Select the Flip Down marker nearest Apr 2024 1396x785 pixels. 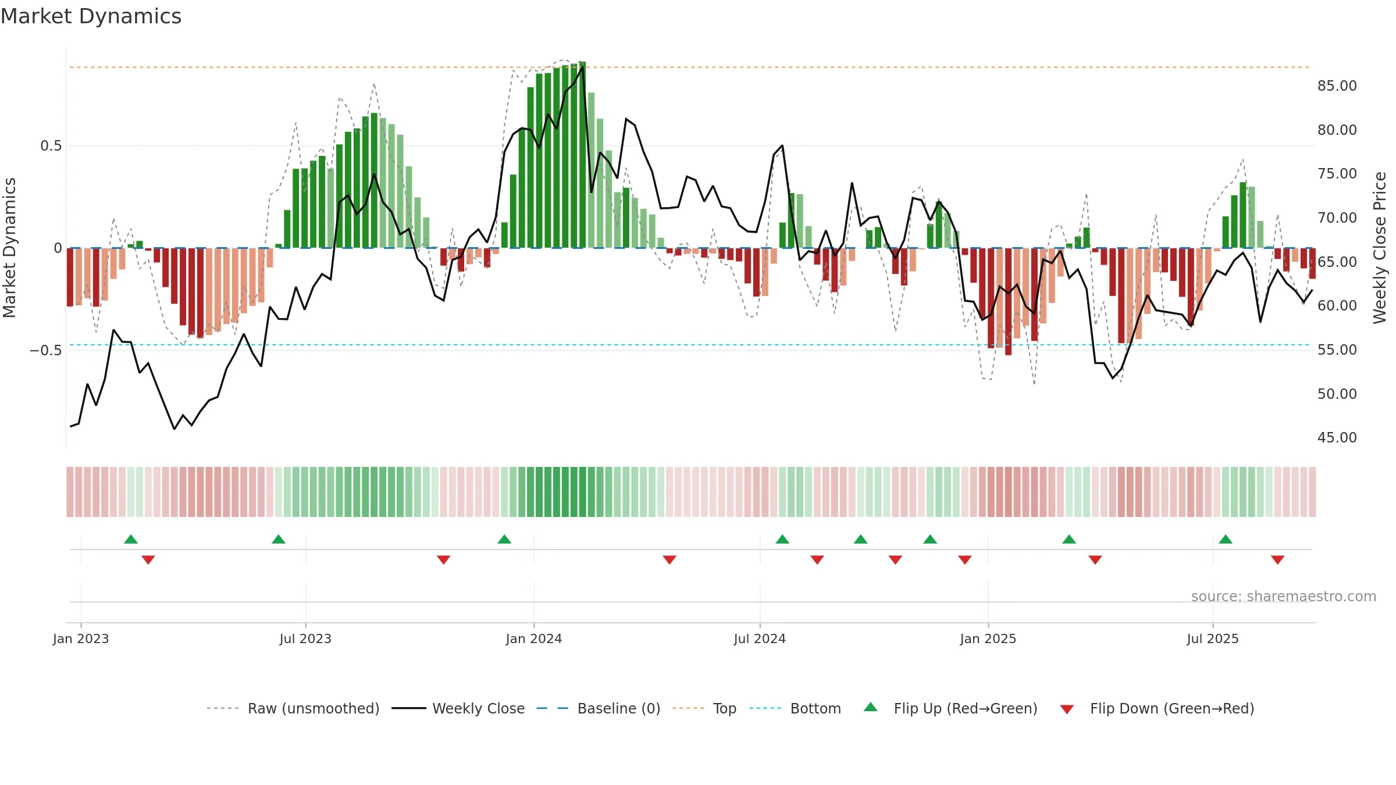point(669,560)
